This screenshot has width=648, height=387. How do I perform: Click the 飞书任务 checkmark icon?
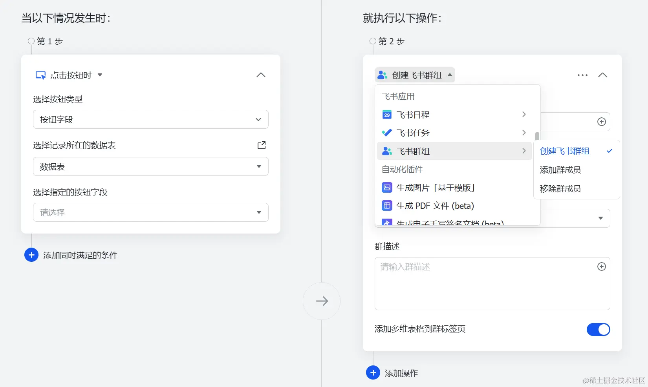click(387, 133)
